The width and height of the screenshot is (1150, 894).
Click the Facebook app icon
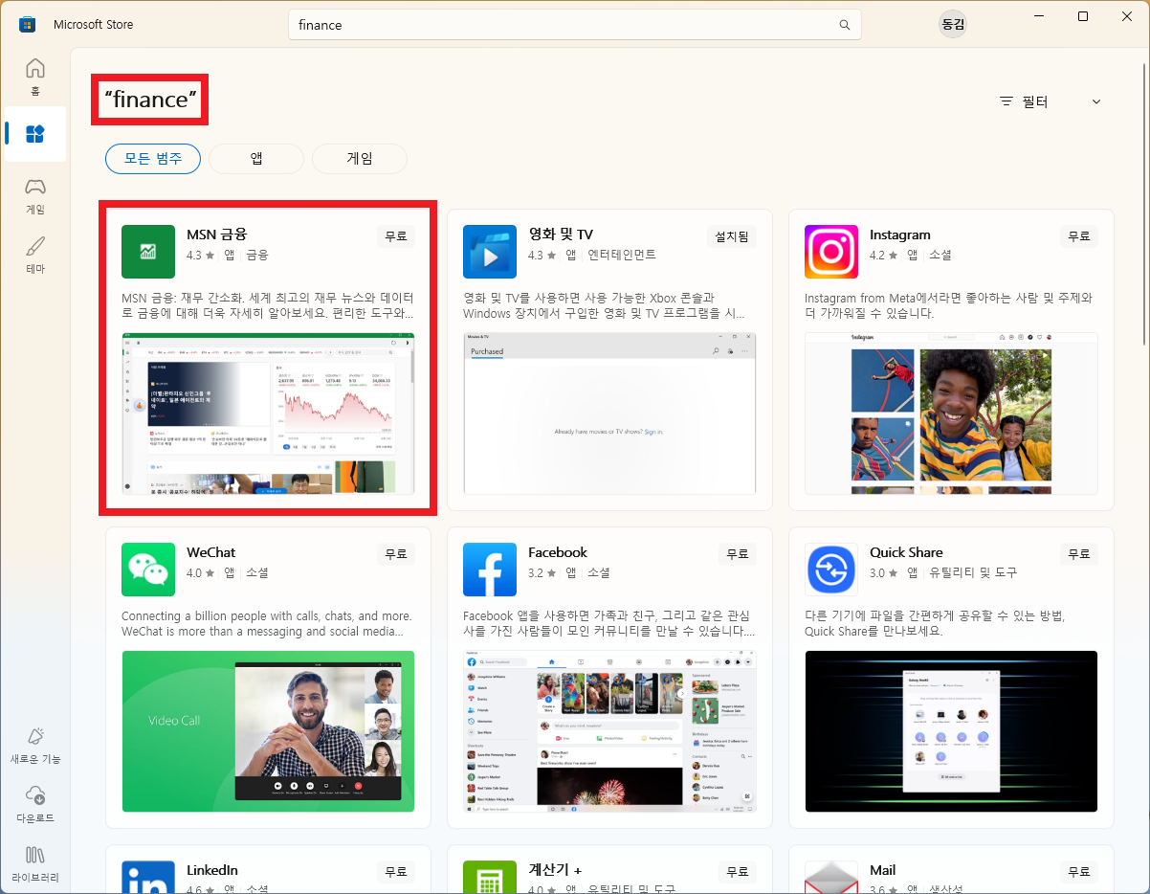(x=490, y=570)
